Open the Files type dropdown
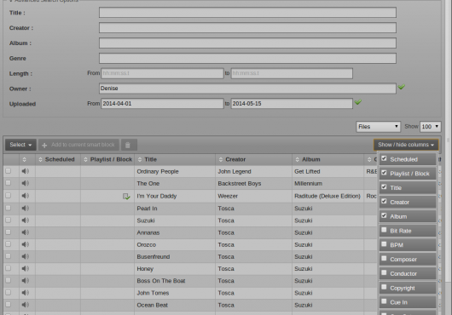The height and width of the screenshot is (315, 452). (378, 127)
